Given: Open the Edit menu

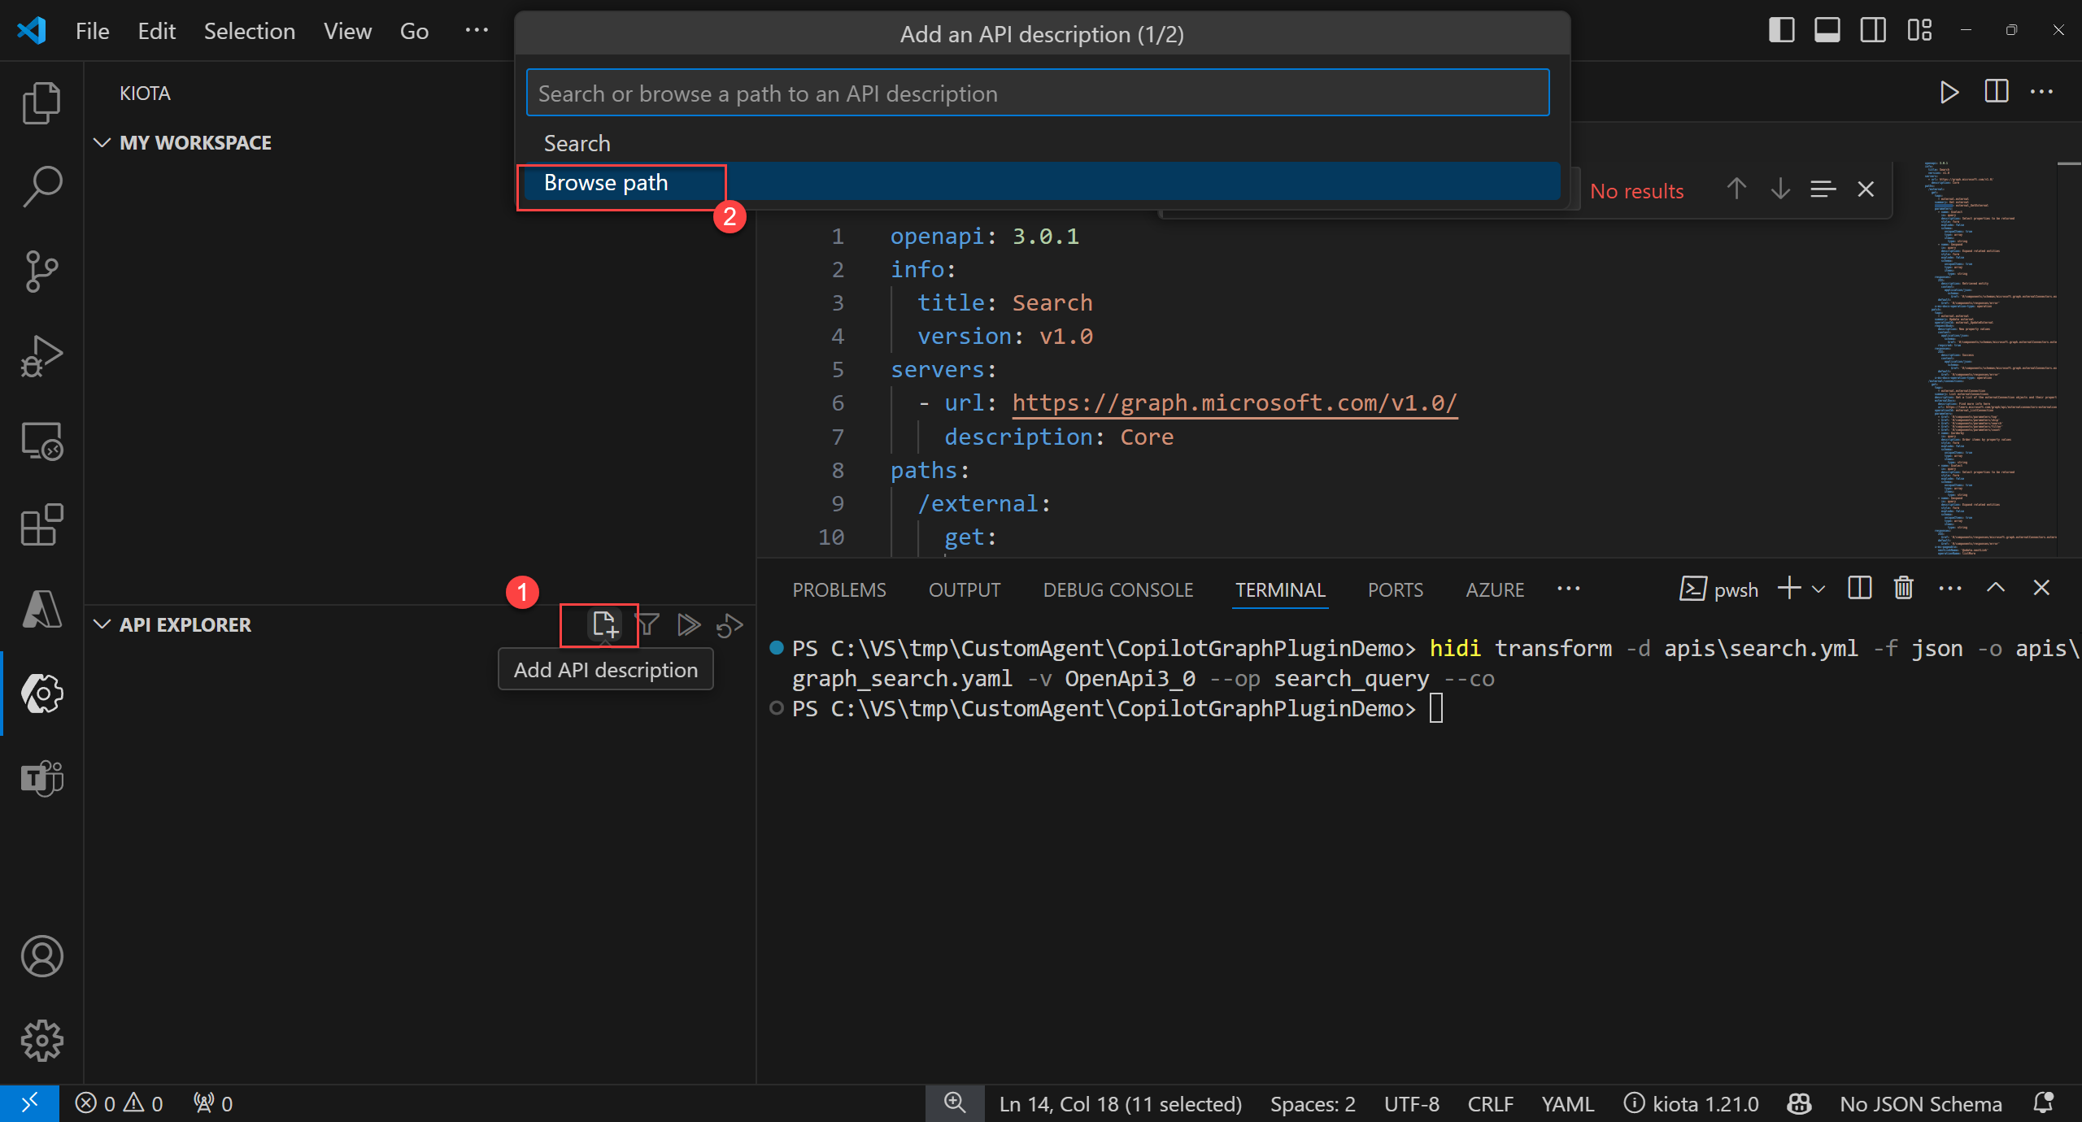Looking at the screenshot, I should (156, 31).
